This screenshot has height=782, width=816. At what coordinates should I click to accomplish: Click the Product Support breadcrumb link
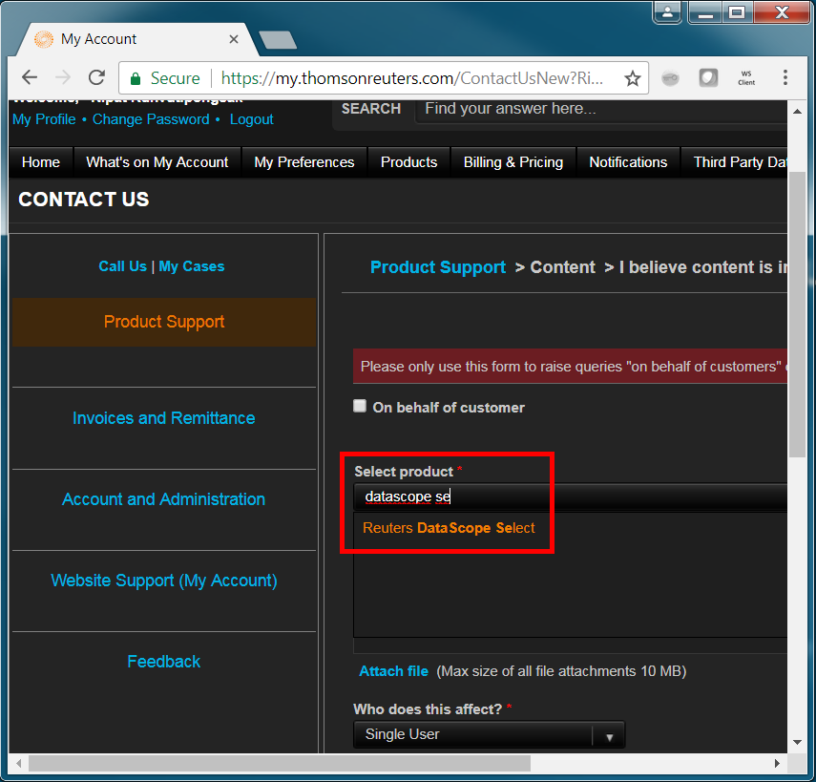tap(438, 267)
